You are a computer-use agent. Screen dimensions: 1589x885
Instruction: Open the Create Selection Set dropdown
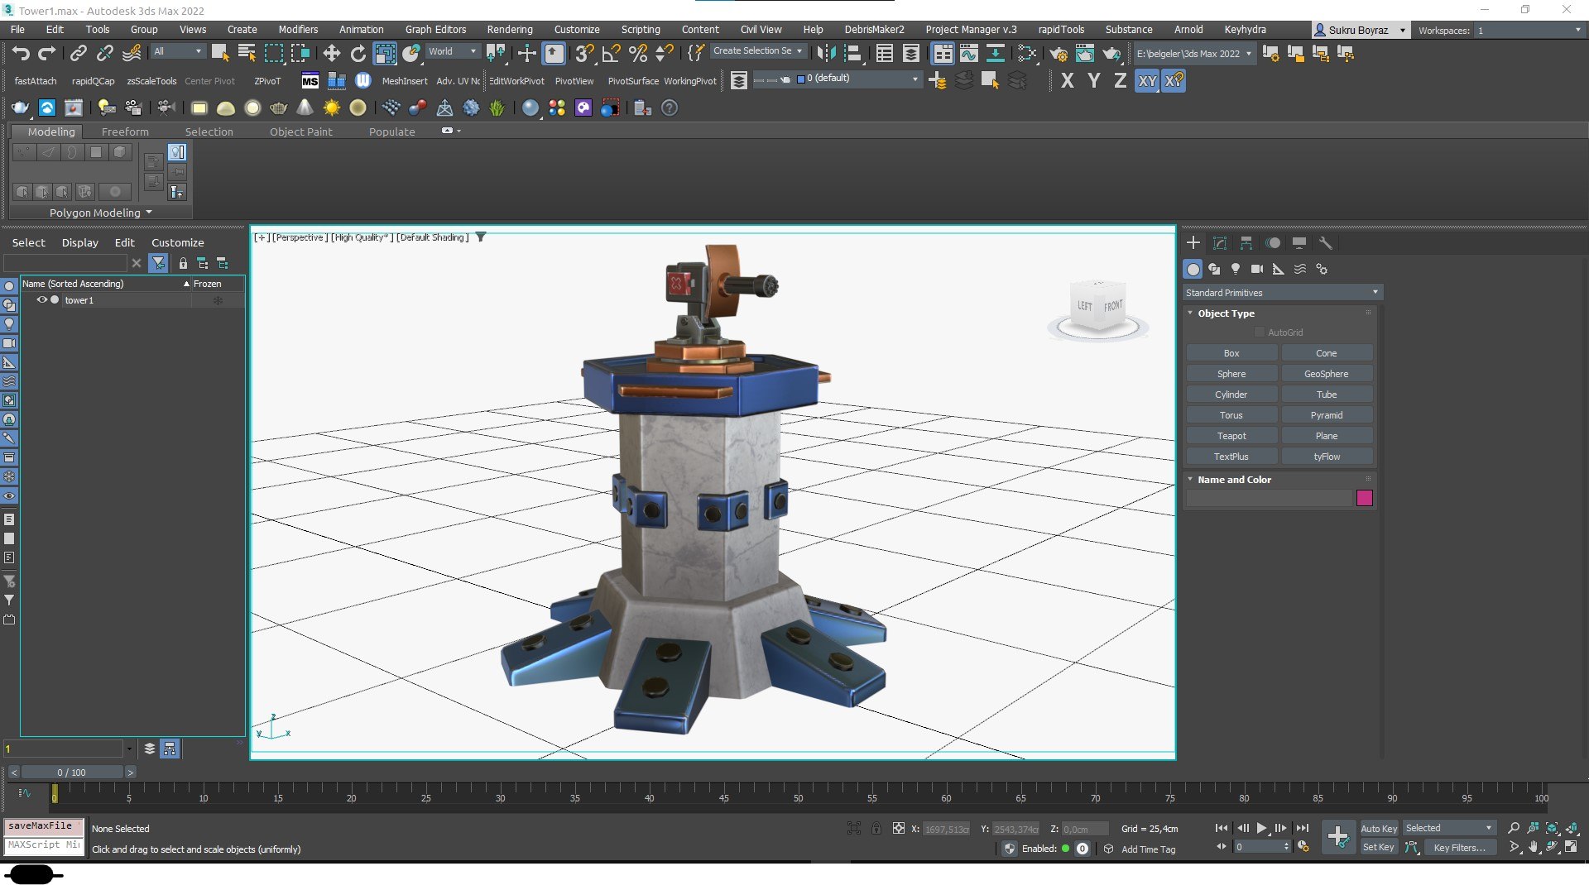757,51
